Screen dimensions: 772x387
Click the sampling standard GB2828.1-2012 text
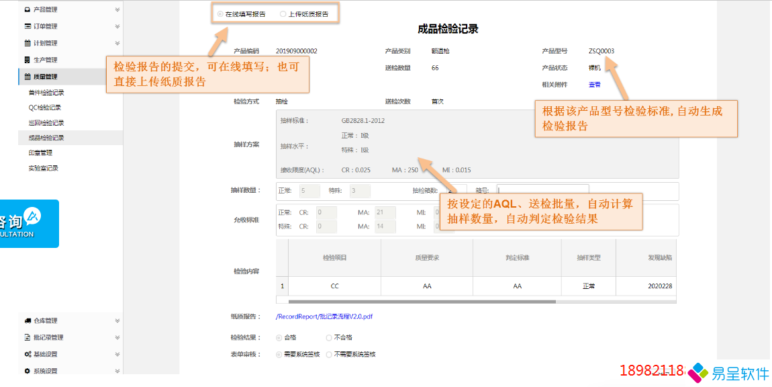(363, 121)
